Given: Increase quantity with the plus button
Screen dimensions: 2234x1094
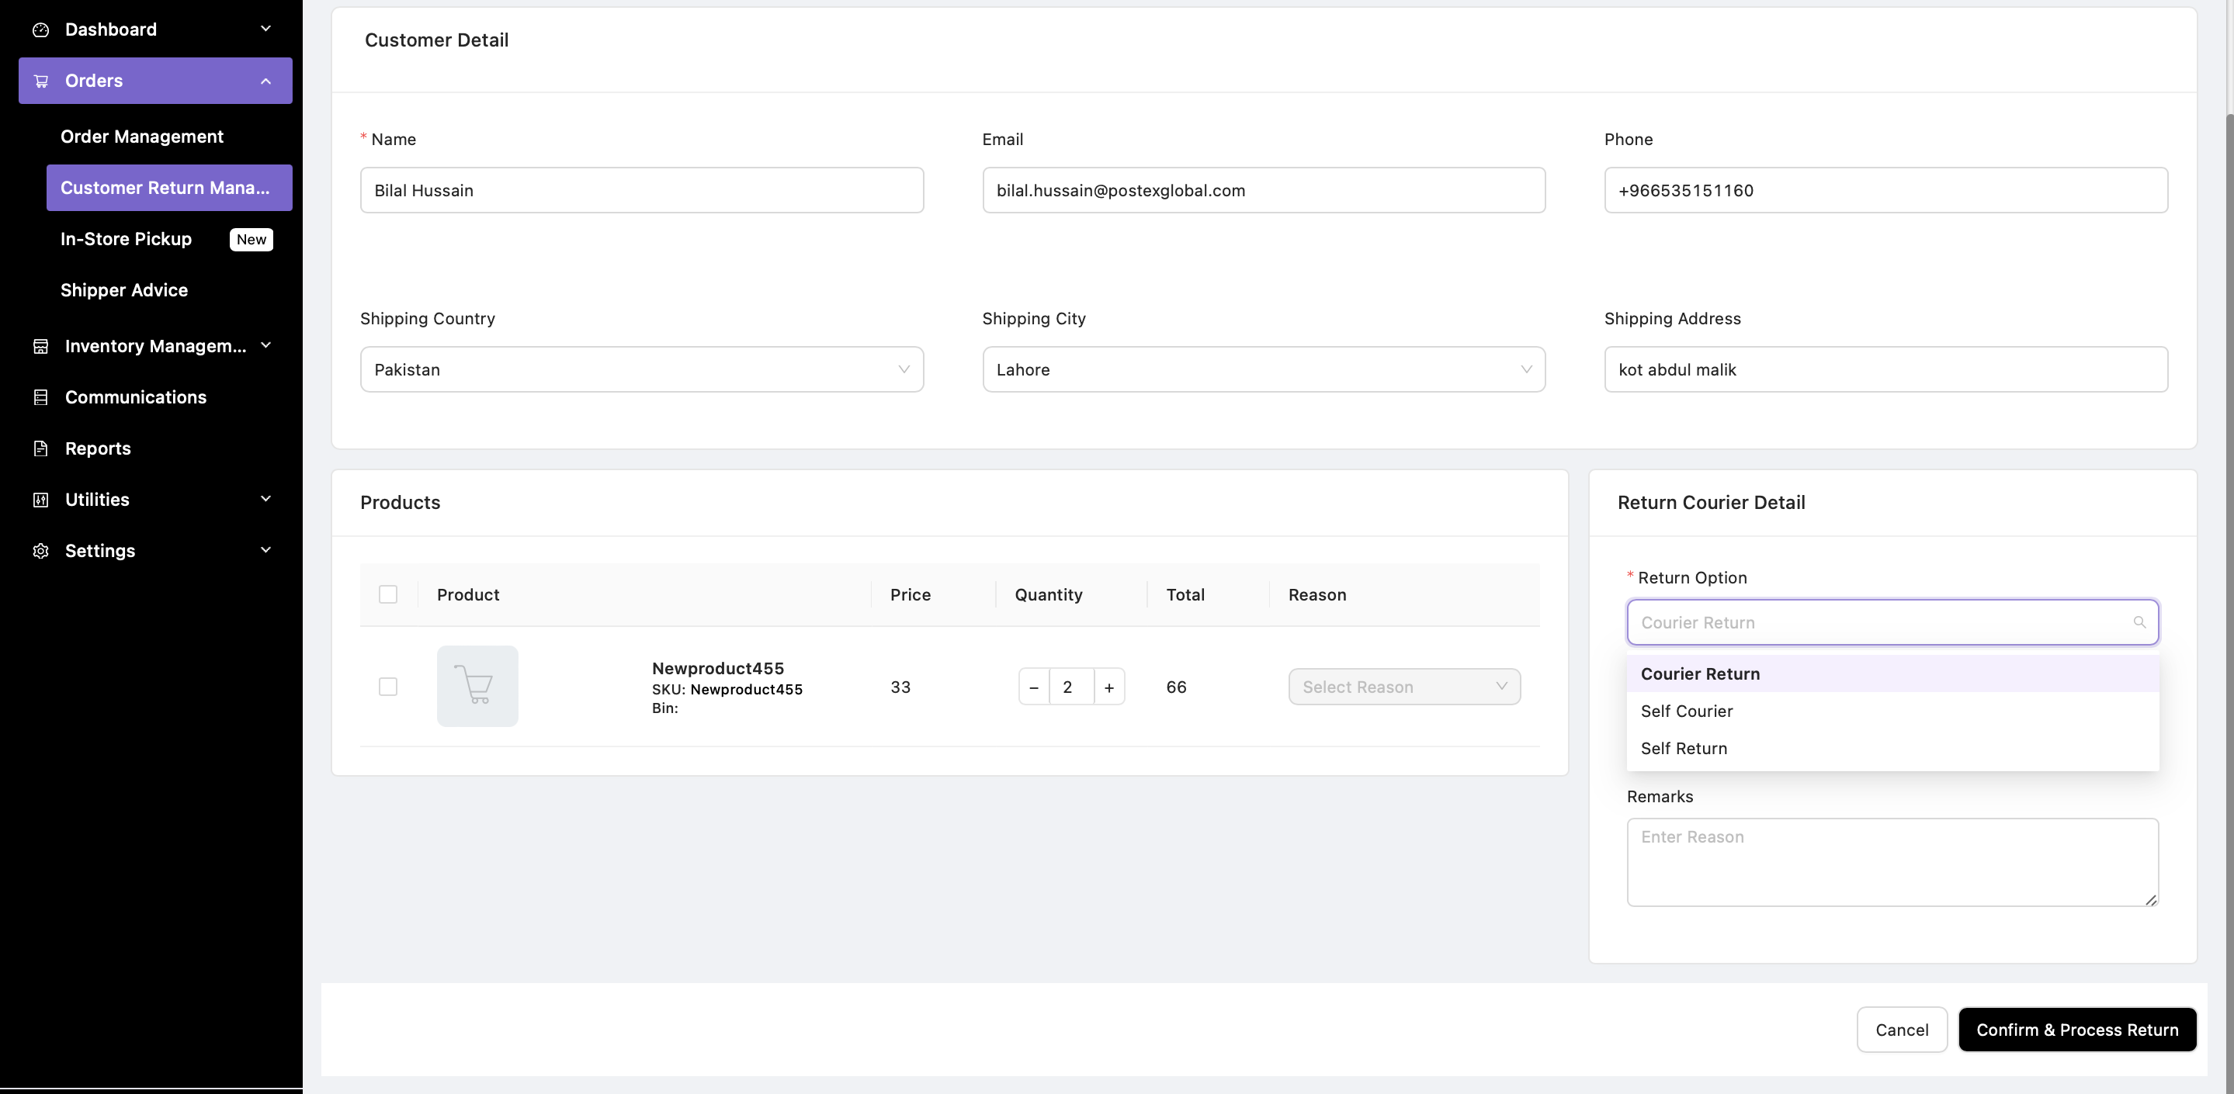Looking at the screenshot, I should pyautogui.click(x=1109, y=687).
